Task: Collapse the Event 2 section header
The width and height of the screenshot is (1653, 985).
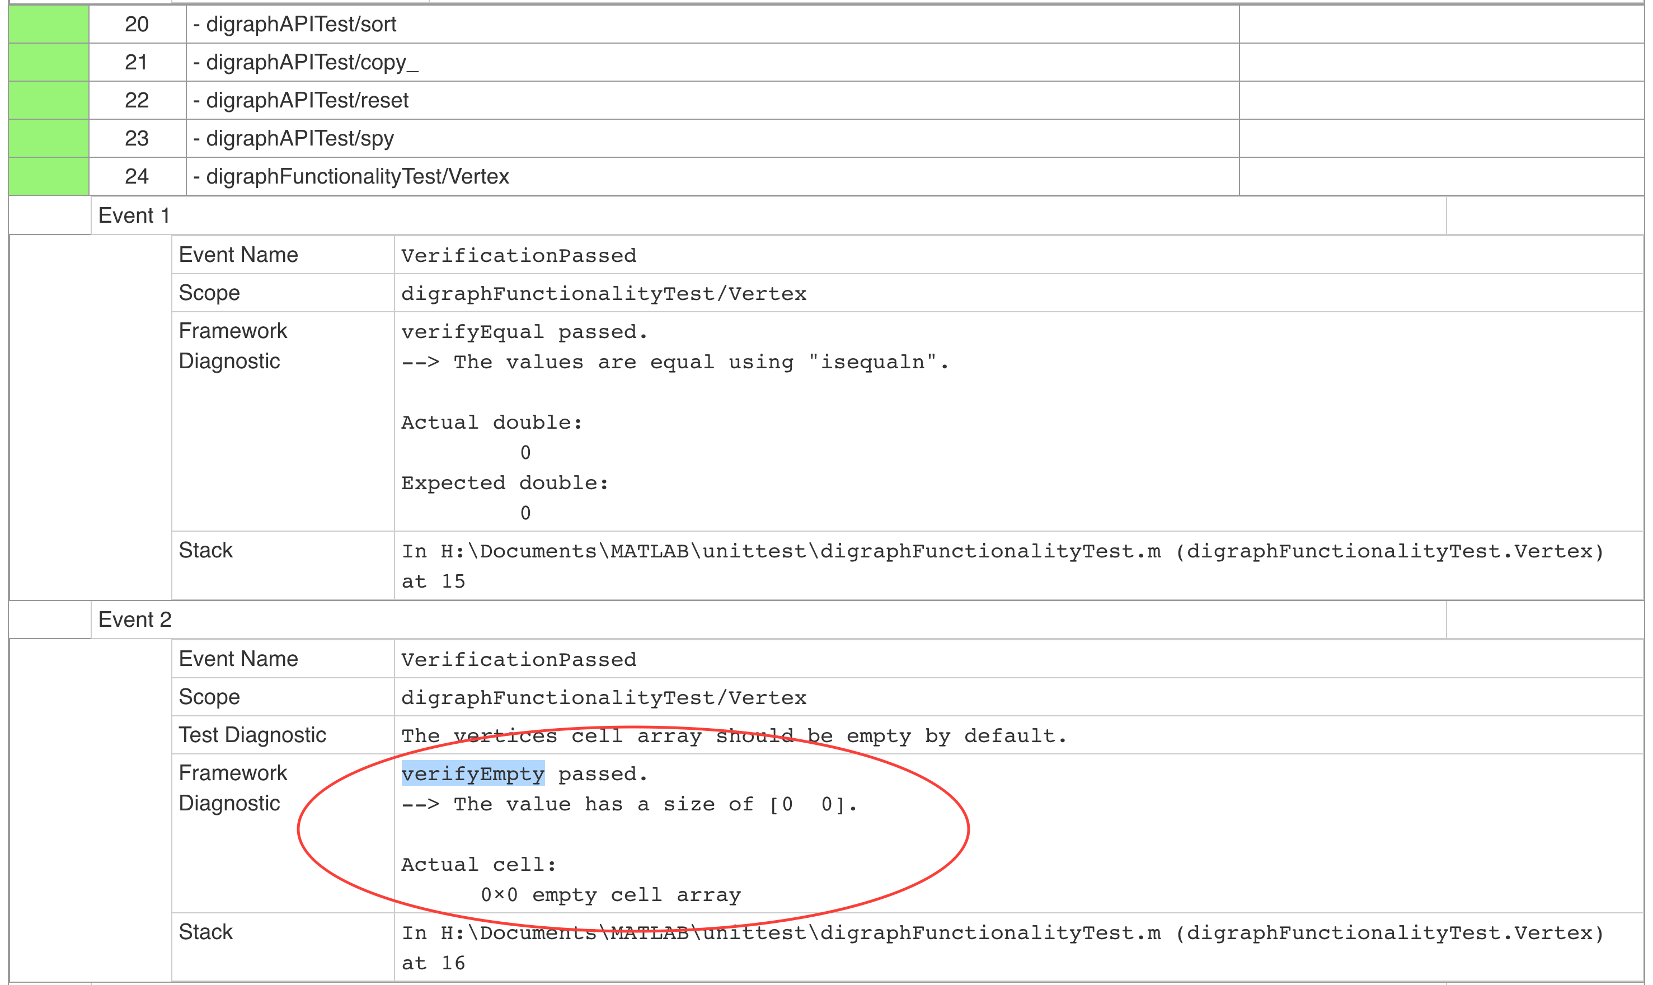Action: tap(135, 620)
